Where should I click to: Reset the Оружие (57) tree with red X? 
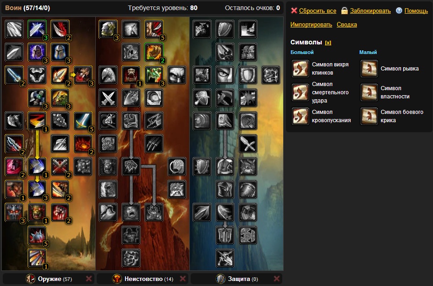(88, 279)
